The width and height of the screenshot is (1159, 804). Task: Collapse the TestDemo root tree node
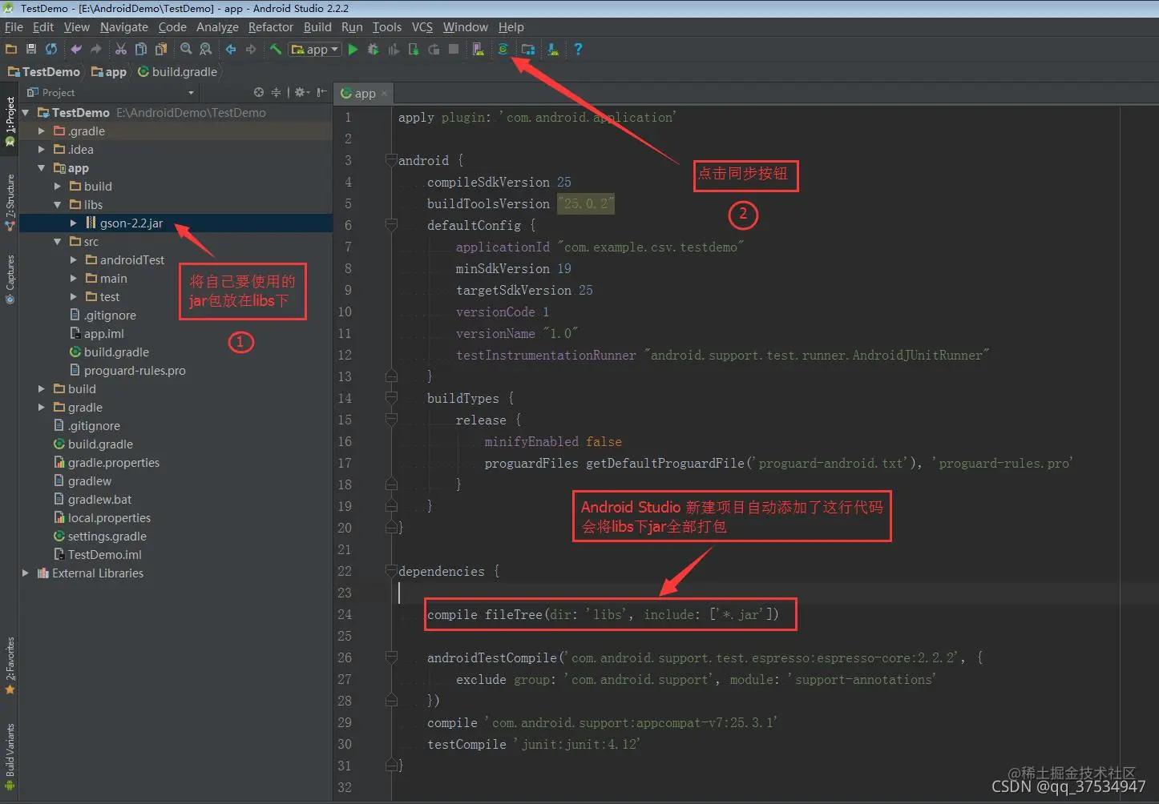point(26,113)
